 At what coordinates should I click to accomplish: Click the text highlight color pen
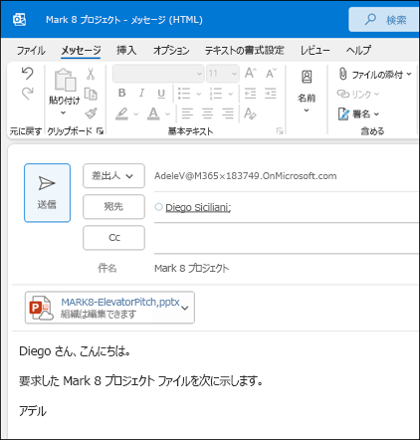coord(121,113)
